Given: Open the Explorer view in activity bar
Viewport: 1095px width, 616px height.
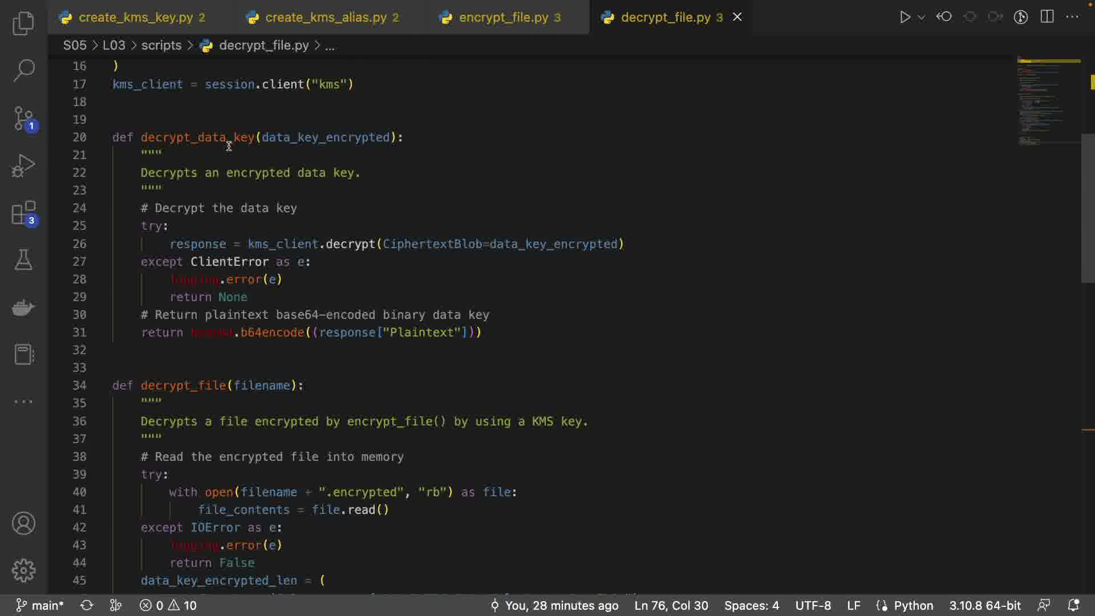Looking at the screenshot, I should point(23,23).
